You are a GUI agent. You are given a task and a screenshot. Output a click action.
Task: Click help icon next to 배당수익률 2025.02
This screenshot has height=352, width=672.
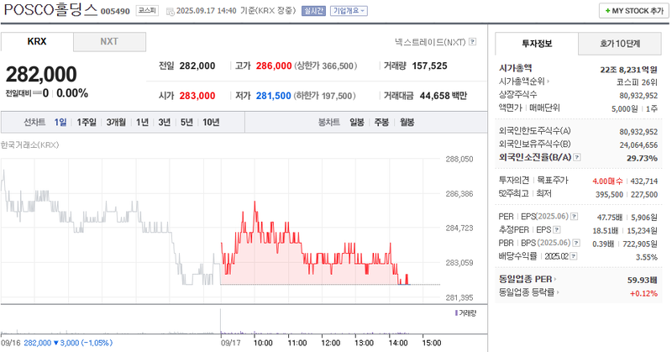(574, 256)
